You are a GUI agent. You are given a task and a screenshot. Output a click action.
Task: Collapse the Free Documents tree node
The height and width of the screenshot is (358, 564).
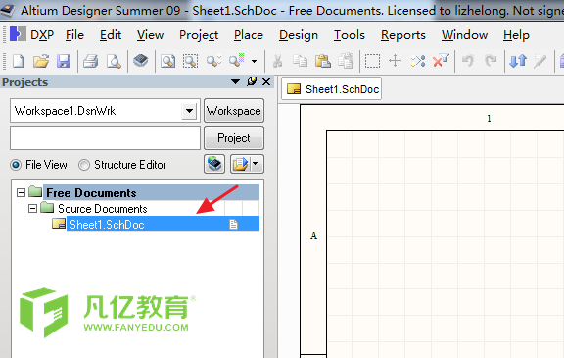[21, 192]
